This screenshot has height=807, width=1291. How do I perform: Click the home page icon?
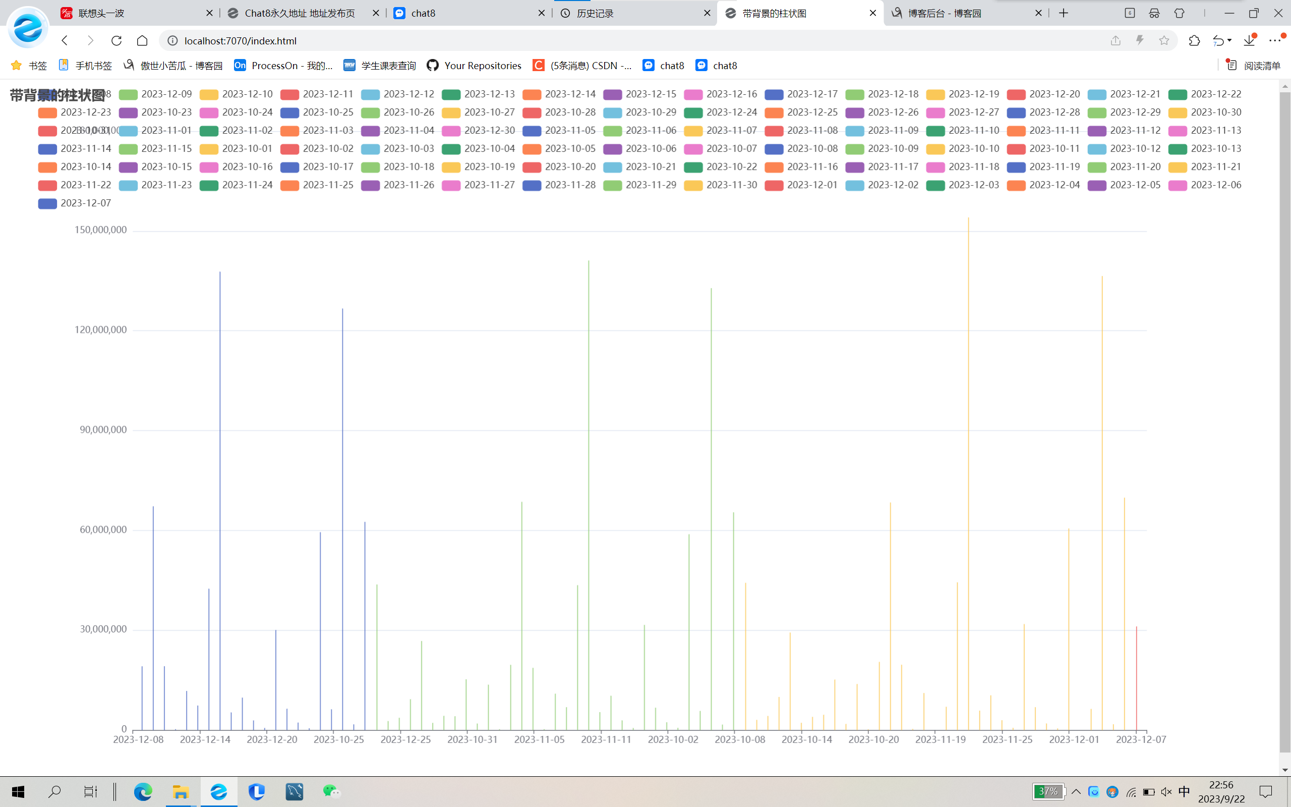point(142,40)
